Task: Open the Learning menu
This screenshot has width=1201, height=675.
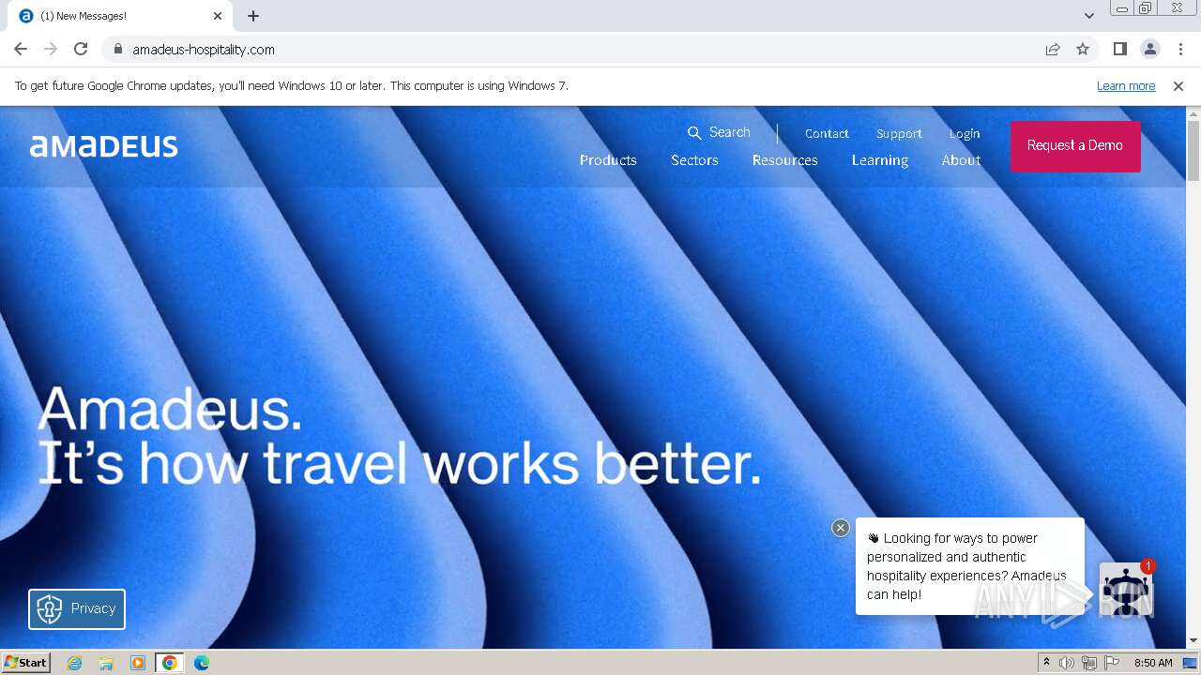Action: point(880,160)
